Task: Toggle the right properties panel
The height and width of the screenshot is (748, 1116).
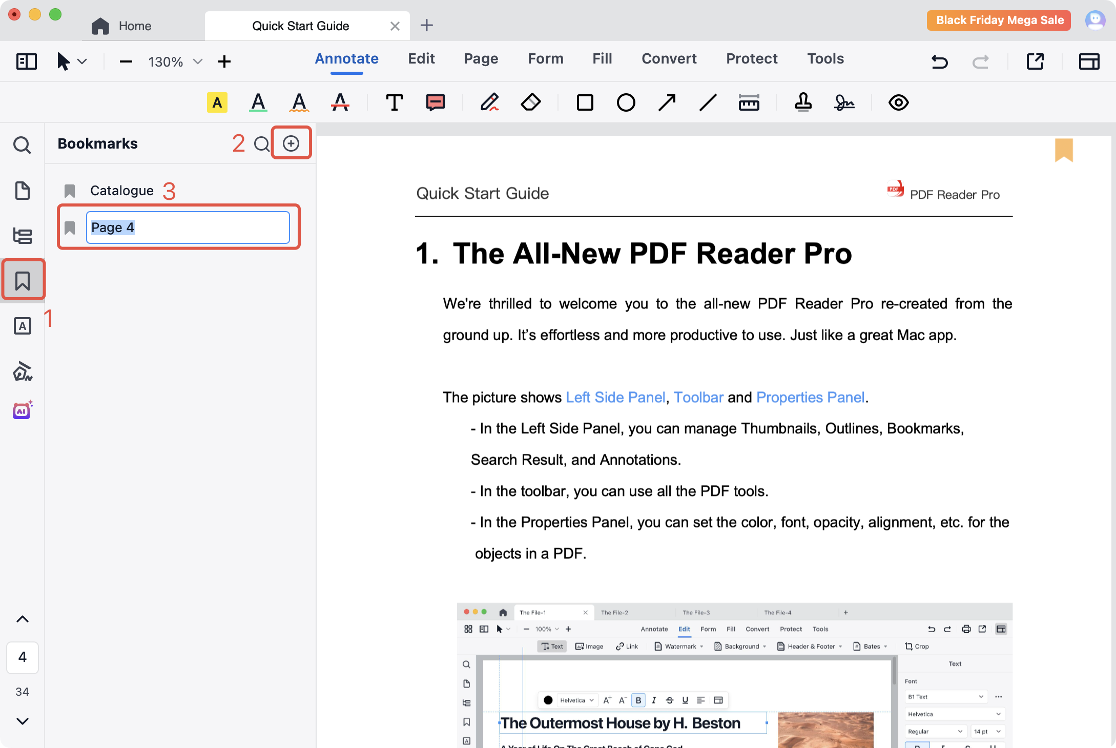Action: pyautogui.click(x=1089, y=61)
